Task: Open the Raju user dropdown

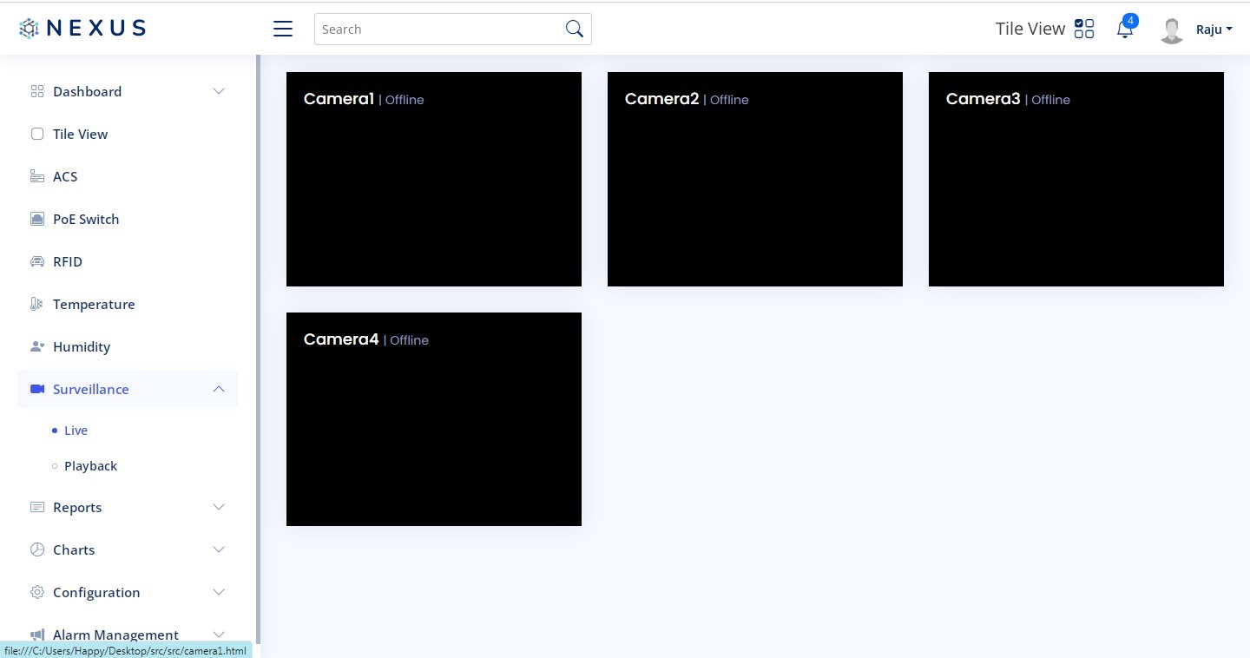Action: pyautogui.click(x=1214, y=30)
